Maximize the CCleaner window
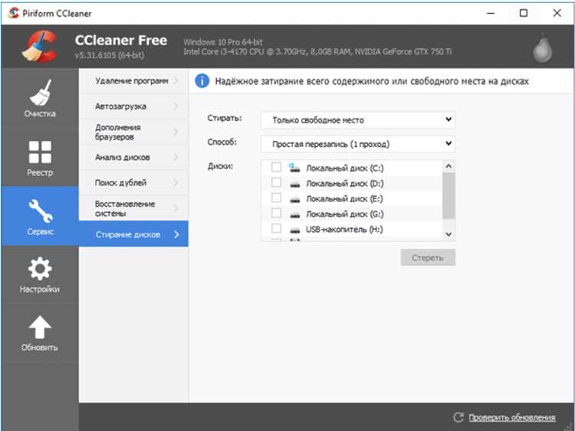Screen dimensions: 575x431 pos(524,13)
